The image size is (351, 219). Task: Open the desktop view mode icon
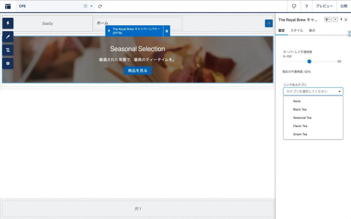click(x=294, y=6)
